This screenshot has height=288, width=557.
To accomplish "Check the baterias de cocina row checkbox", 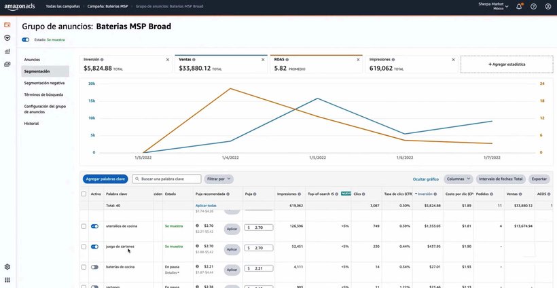I will (x=84, y=267).
